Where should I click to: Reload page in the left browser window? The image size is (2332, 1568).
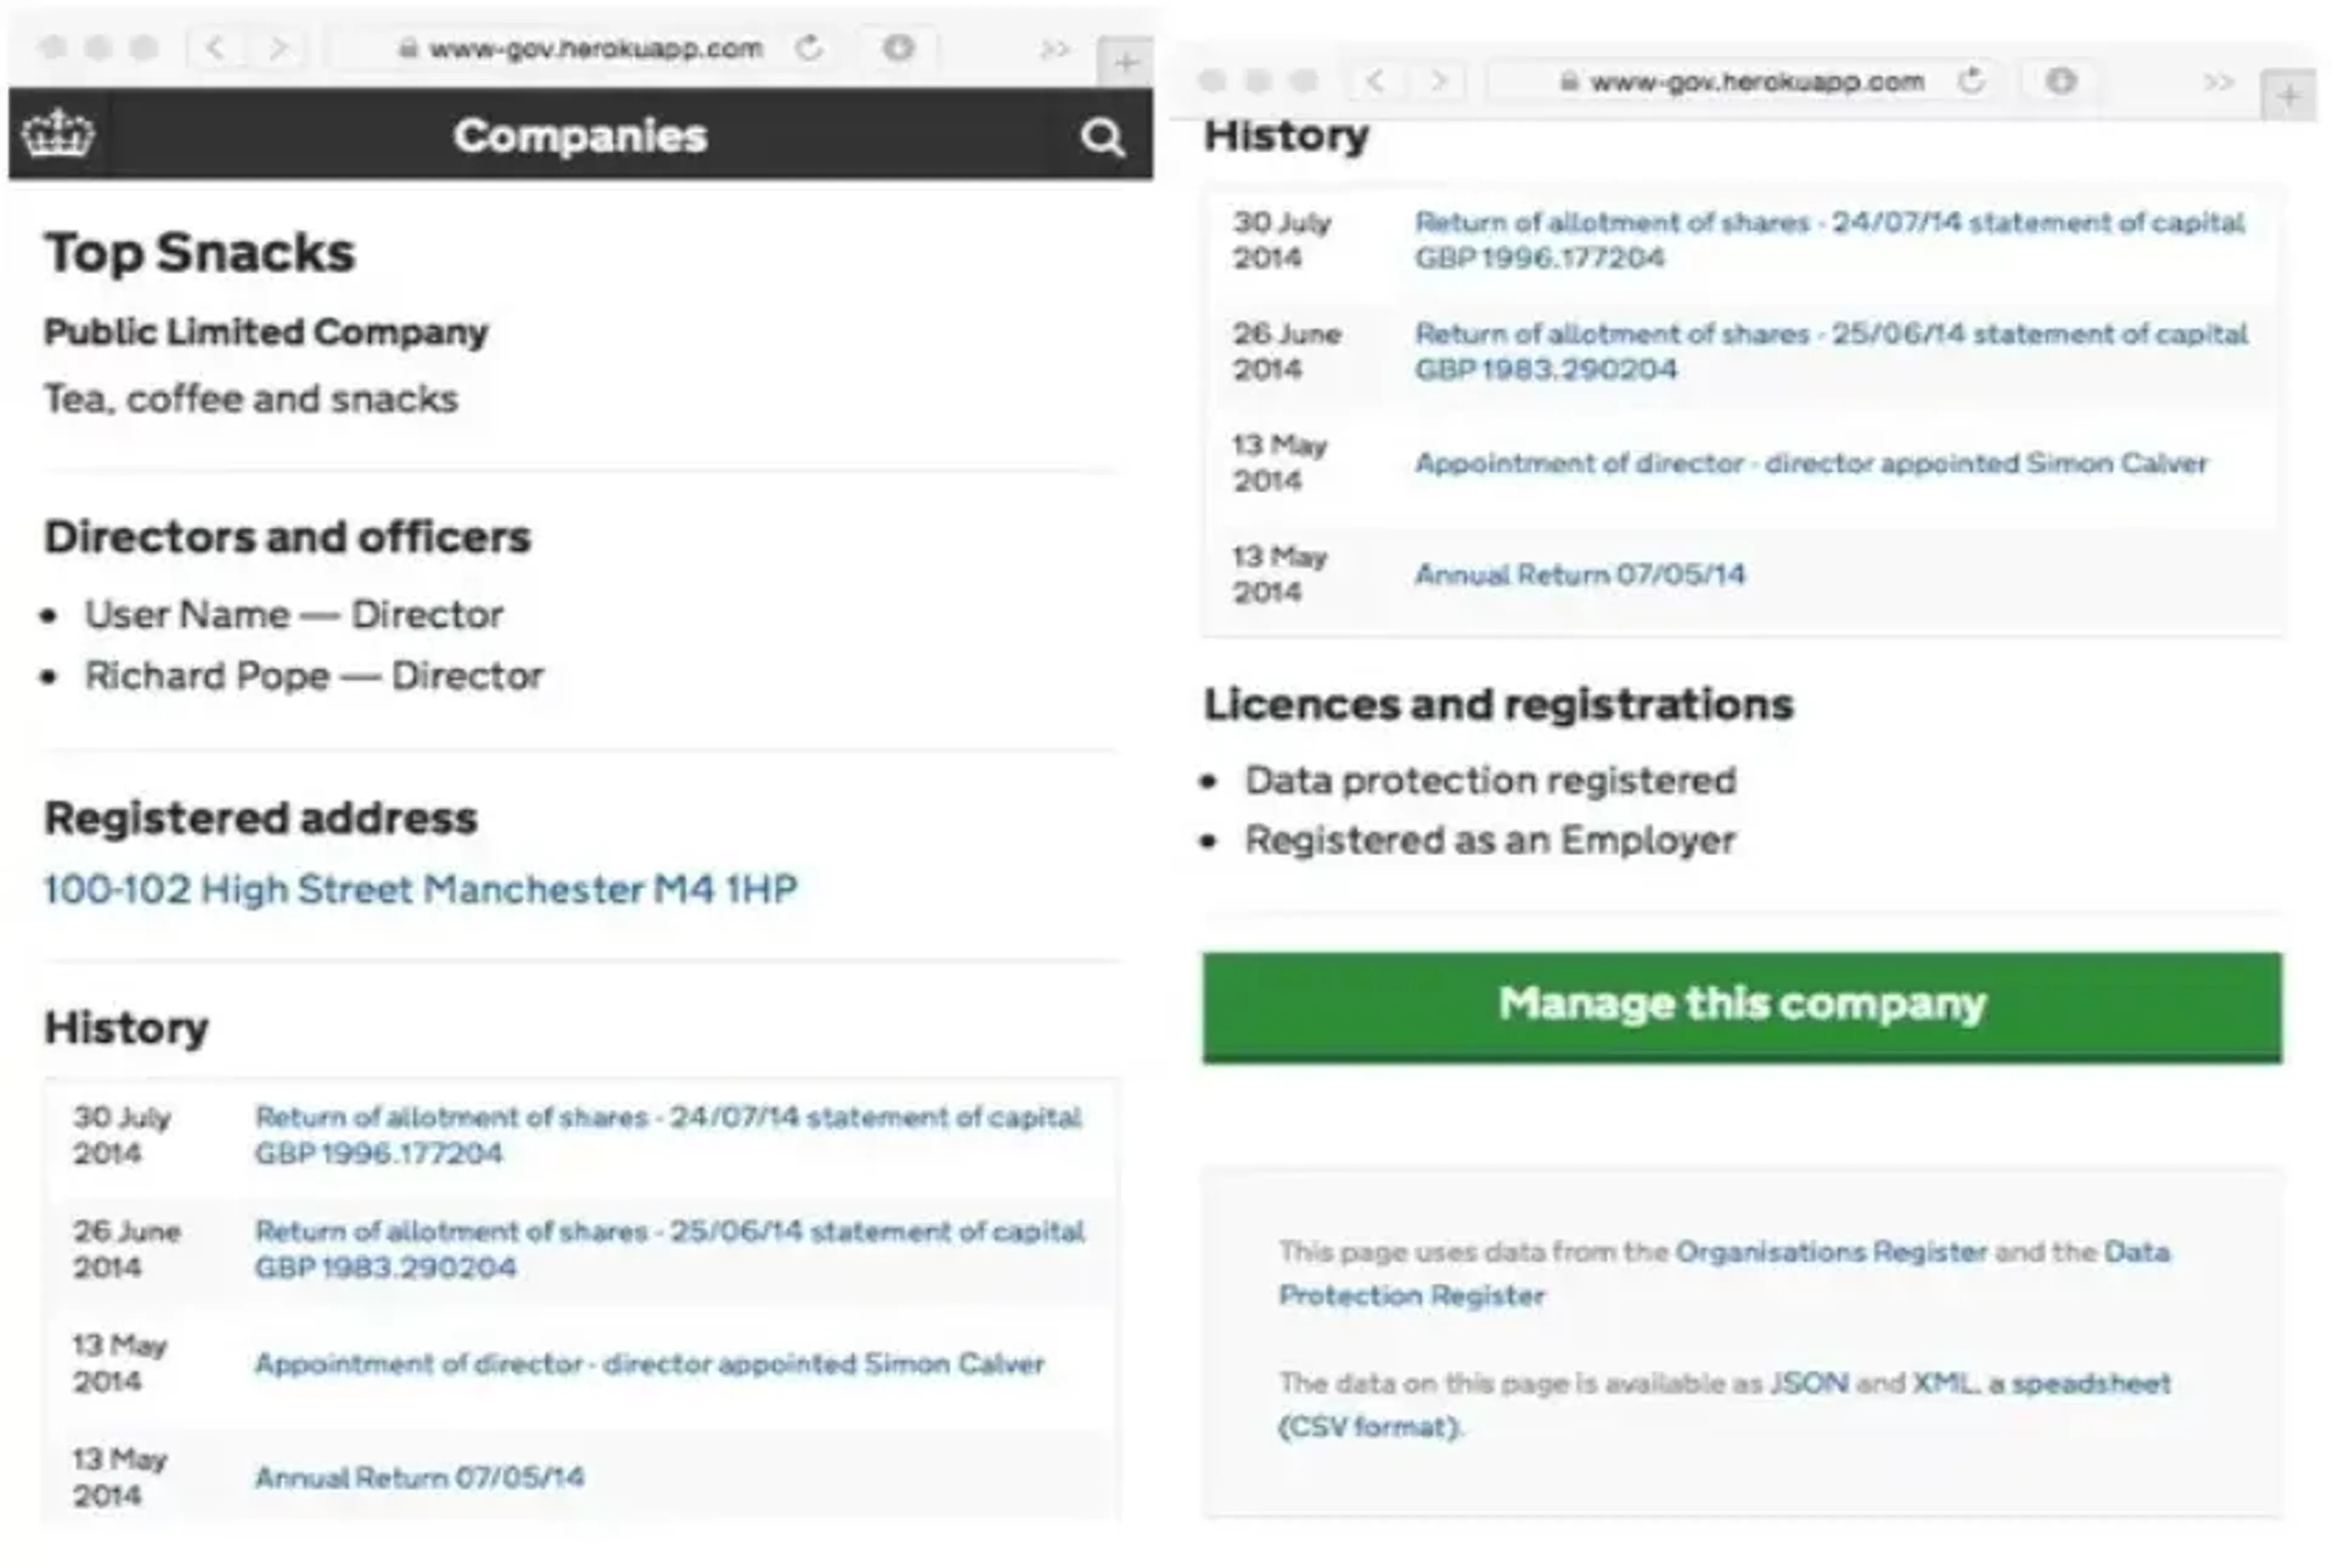(x=809, y=48)
